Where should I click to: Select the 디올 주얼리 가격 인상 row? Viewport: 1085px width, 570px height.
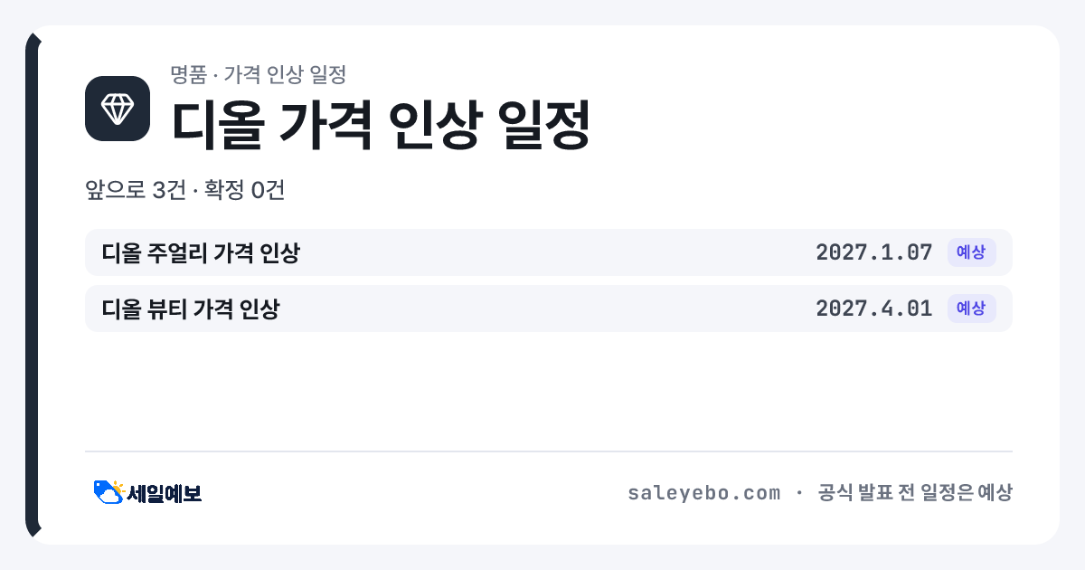tap(549, 252)
